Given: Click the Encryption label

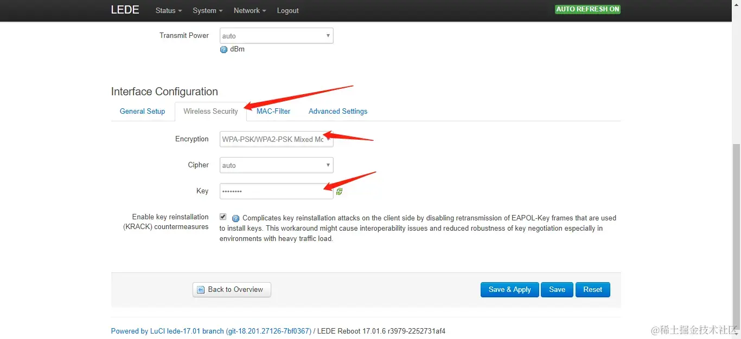Looking at the screenshot, I should [192, 139].
